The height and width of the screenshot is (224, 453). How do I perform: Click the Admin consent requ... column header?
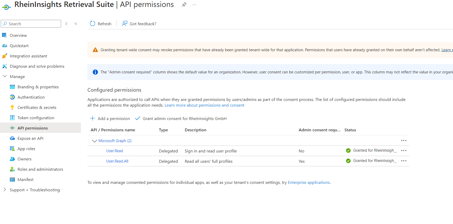click(x=320, y=130)
